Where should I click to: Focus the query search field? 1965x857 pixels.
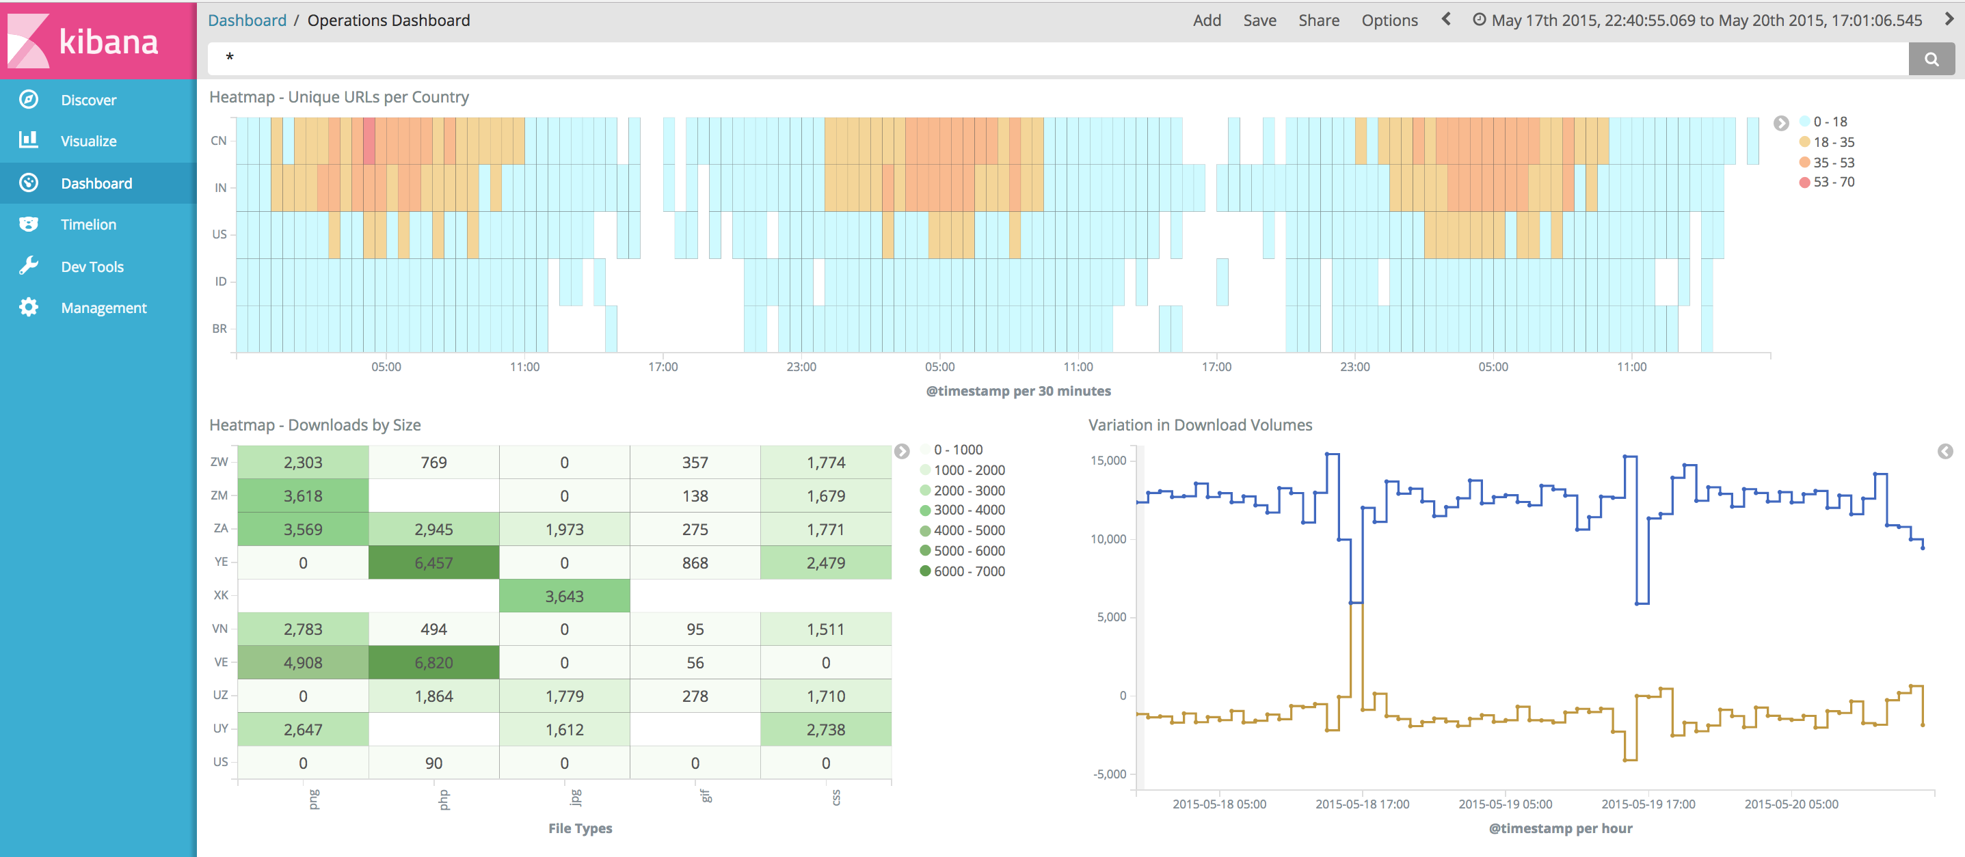(1058, 59)
